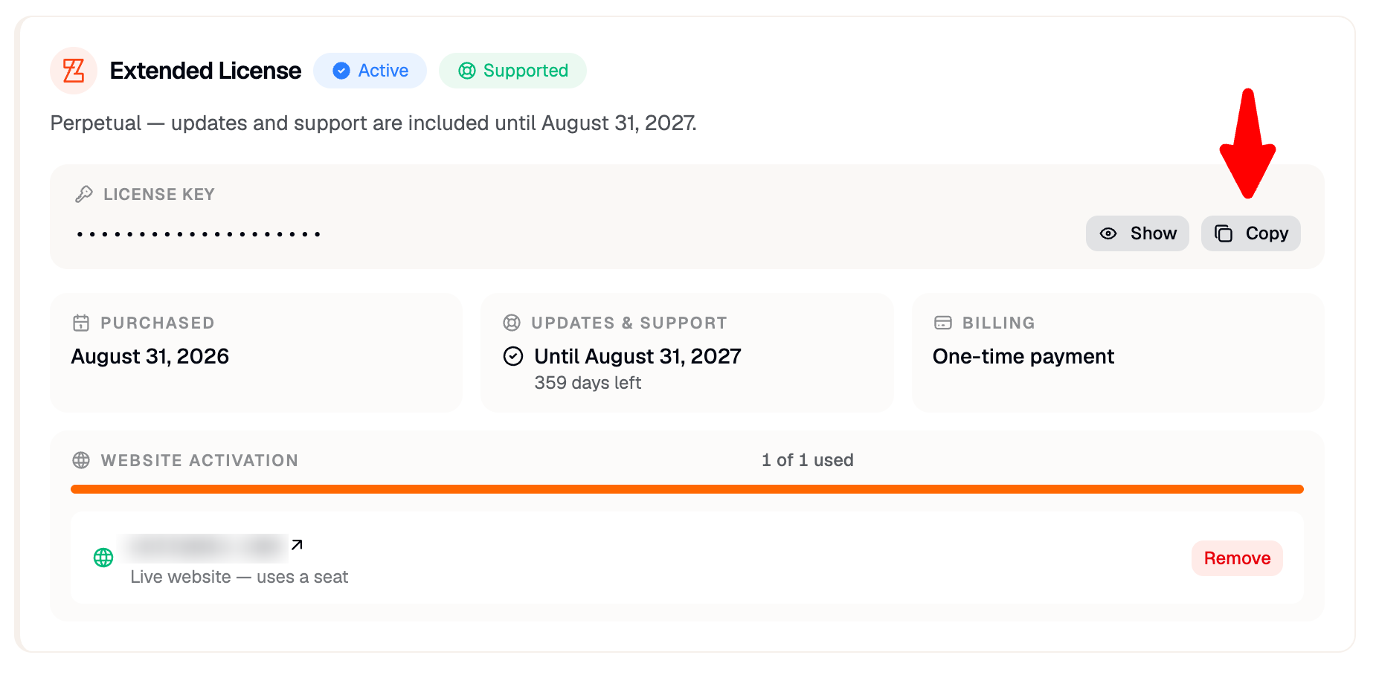This screenshot has height=678, width=1379.
Task: Click the Supported status badge
Action: 512,71
